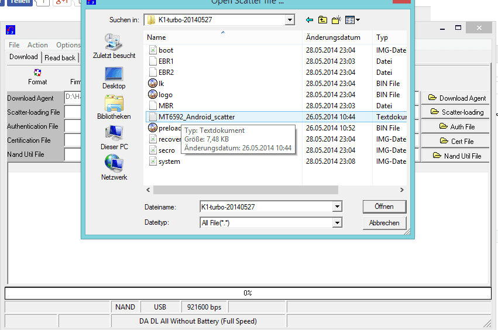Select the preloader BIN file icon
This screenshot has height=330, width=498.
click(x=153, y=128)
